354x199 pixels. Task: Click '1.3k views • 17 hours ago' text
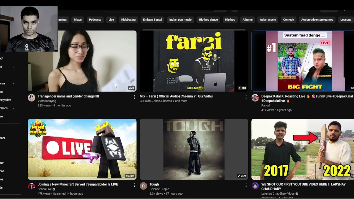point(166,193)
